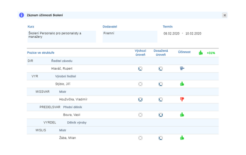This screenshot has width=246, height=155.
Task: Click the start date 08.02.2020
Action: click(x=171, y=33)
